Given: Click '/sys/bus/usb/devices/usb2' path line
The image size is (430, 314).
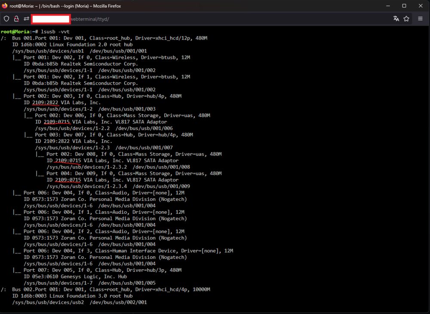Looking at the screenshot, I should pyautogui.click(x=80, y=302).
